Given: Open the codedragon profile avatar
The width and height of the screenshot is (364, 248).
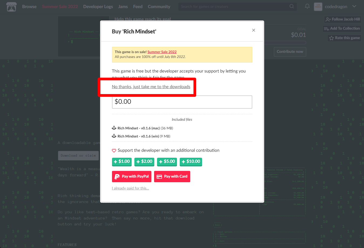Looking at the screenshot, I should tap(318, 6).
